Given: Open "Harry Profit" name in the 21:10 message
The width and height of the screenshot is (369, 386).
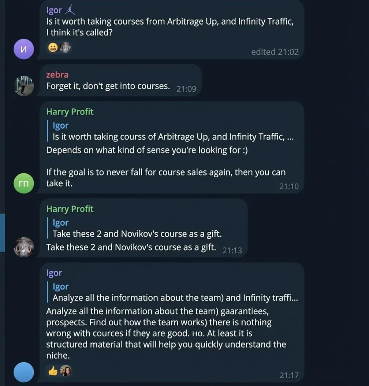Looking at the screenshot, I should pyautogui.click(x=70, y=111).
